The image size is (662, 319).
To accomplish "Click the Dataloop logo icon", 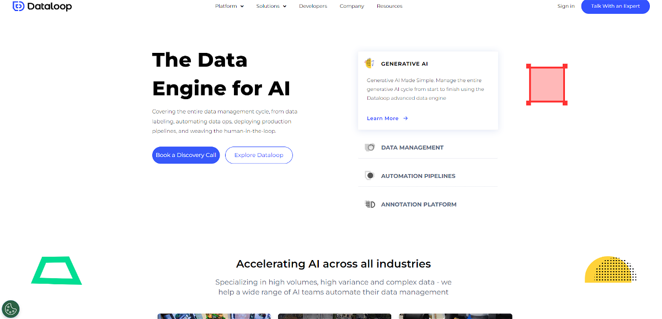I will coord(18,7).
